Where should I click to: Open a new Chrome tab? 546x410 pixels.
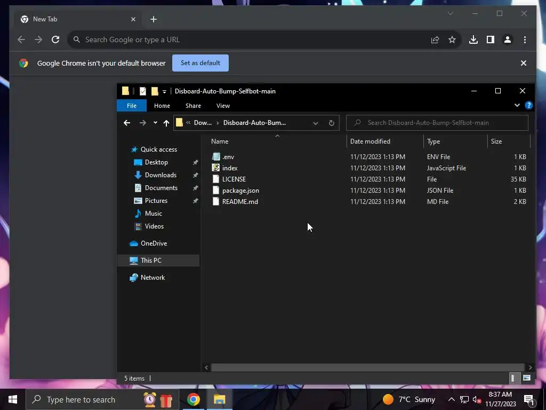coord(154,19)
